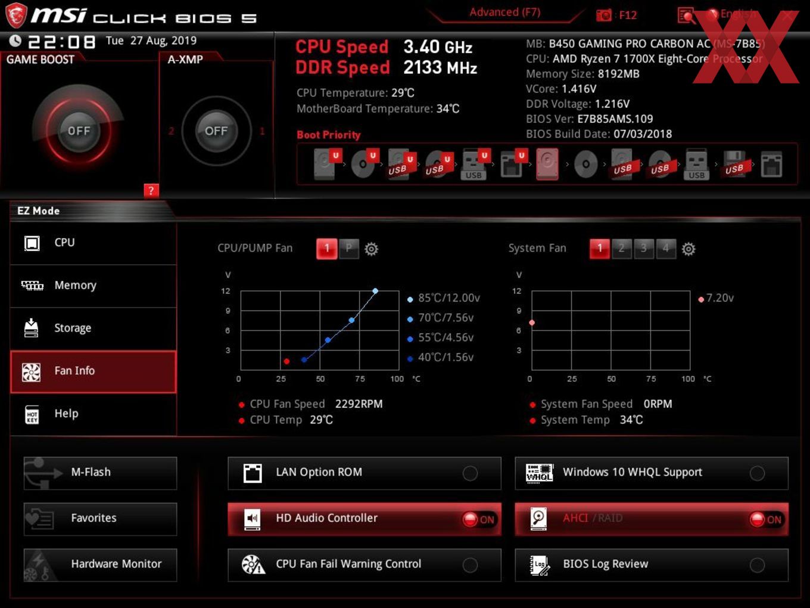Select the highlighted red hard disk boot icon
This screenshot has width=810, height=608.
[x=548, y=164]
